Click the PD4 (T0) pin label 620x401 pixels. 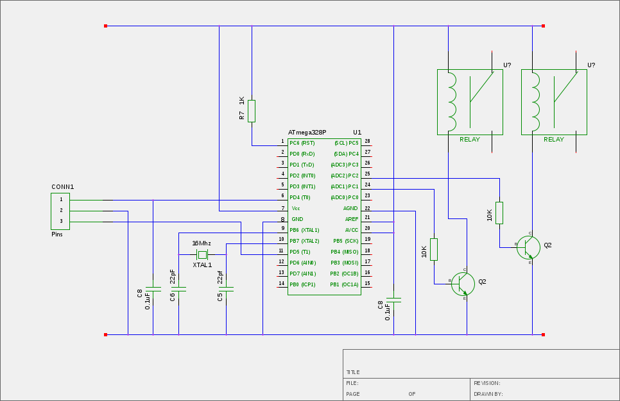click(300, 197)
